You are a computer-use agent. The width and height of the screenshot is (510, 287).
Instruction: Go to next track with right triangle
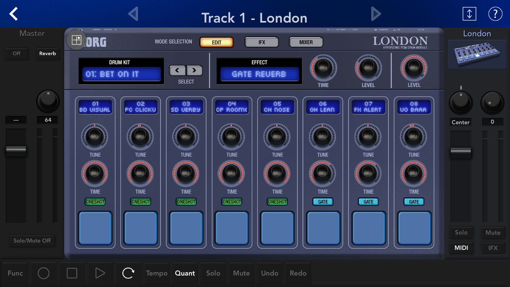(x=376, y=14)
